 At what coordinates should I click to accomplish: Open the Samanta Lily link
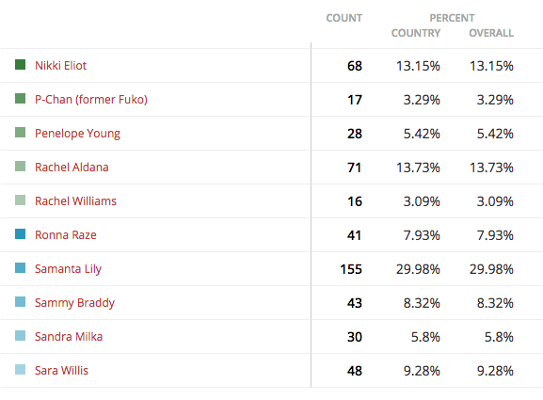68,269
